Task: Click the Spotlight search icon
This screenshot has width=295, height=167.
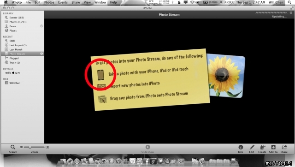Action: (289, 2)
